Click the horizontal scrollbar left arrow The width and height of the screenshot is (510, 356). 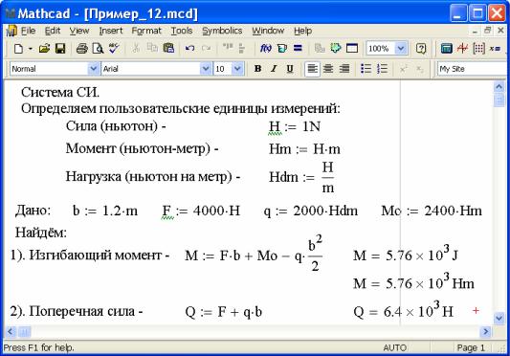point(11,331)
